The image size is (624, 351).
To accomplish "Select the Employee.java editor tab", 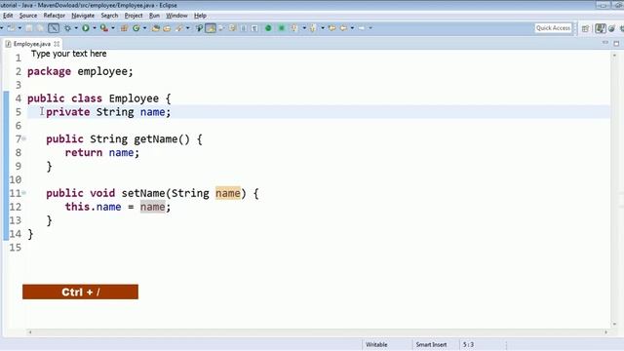I will pos(32,44).
